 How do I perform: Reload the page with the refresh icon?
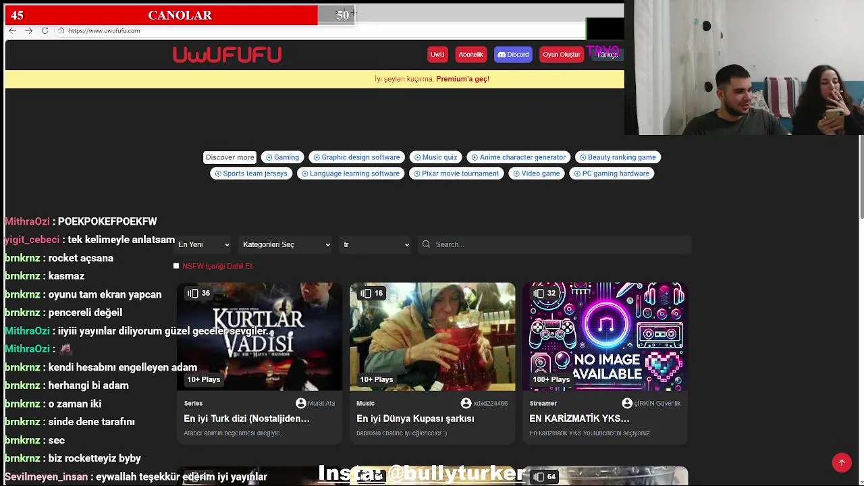point(45,30)
